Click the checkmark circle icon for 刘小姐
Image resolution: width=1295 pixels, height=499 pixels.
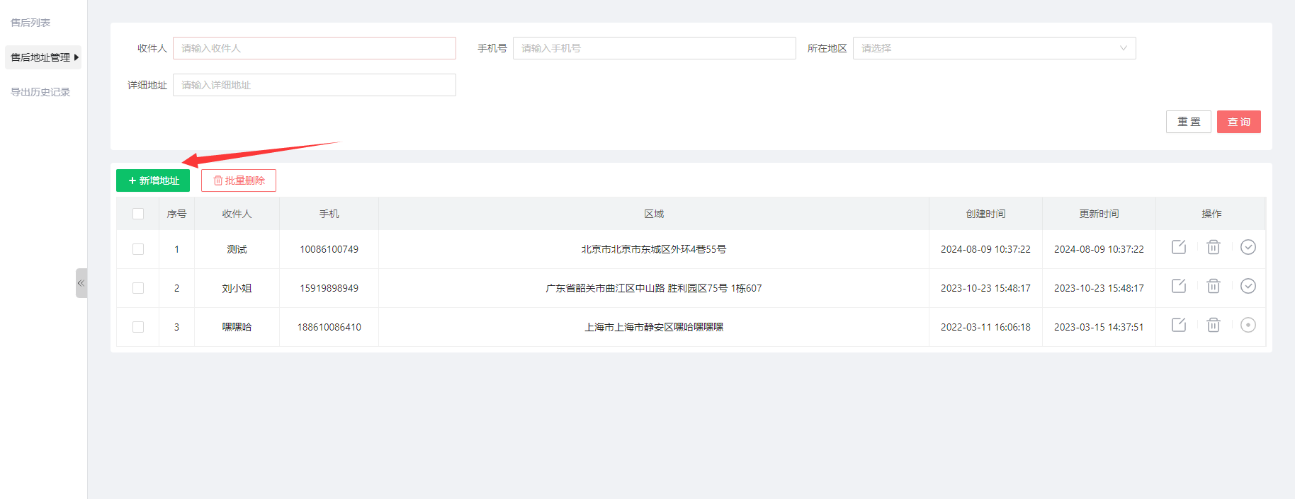pos(1248,286)
